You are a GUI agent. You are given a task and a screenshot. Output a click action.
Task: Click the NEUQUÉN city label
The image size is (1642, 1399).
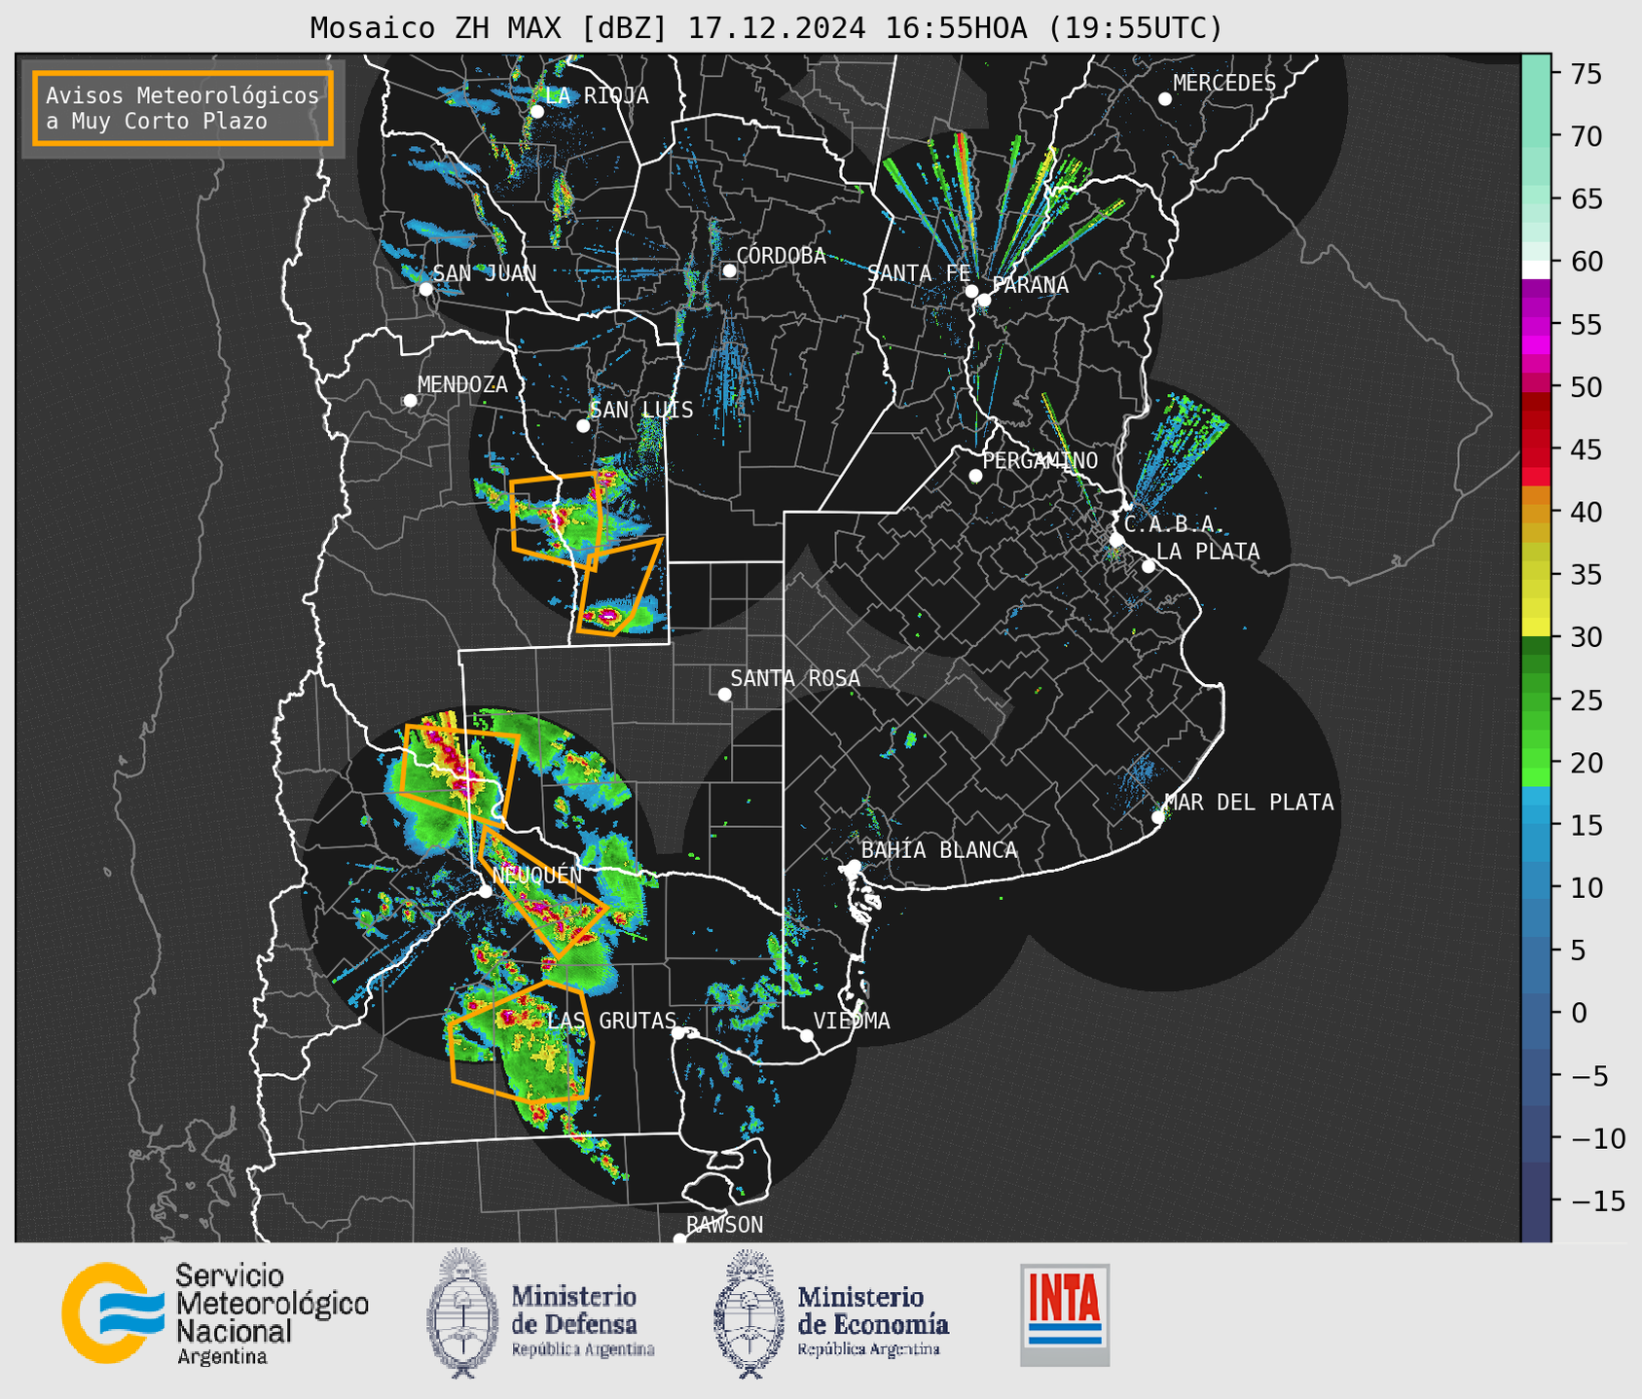pos(537,875)
